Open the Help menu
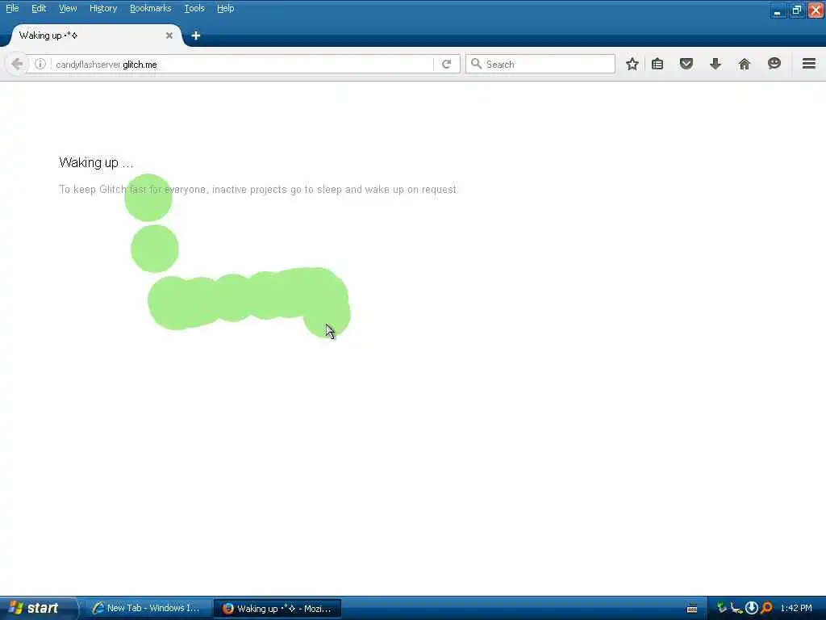826x620 pixels. (x=226, y=8)
